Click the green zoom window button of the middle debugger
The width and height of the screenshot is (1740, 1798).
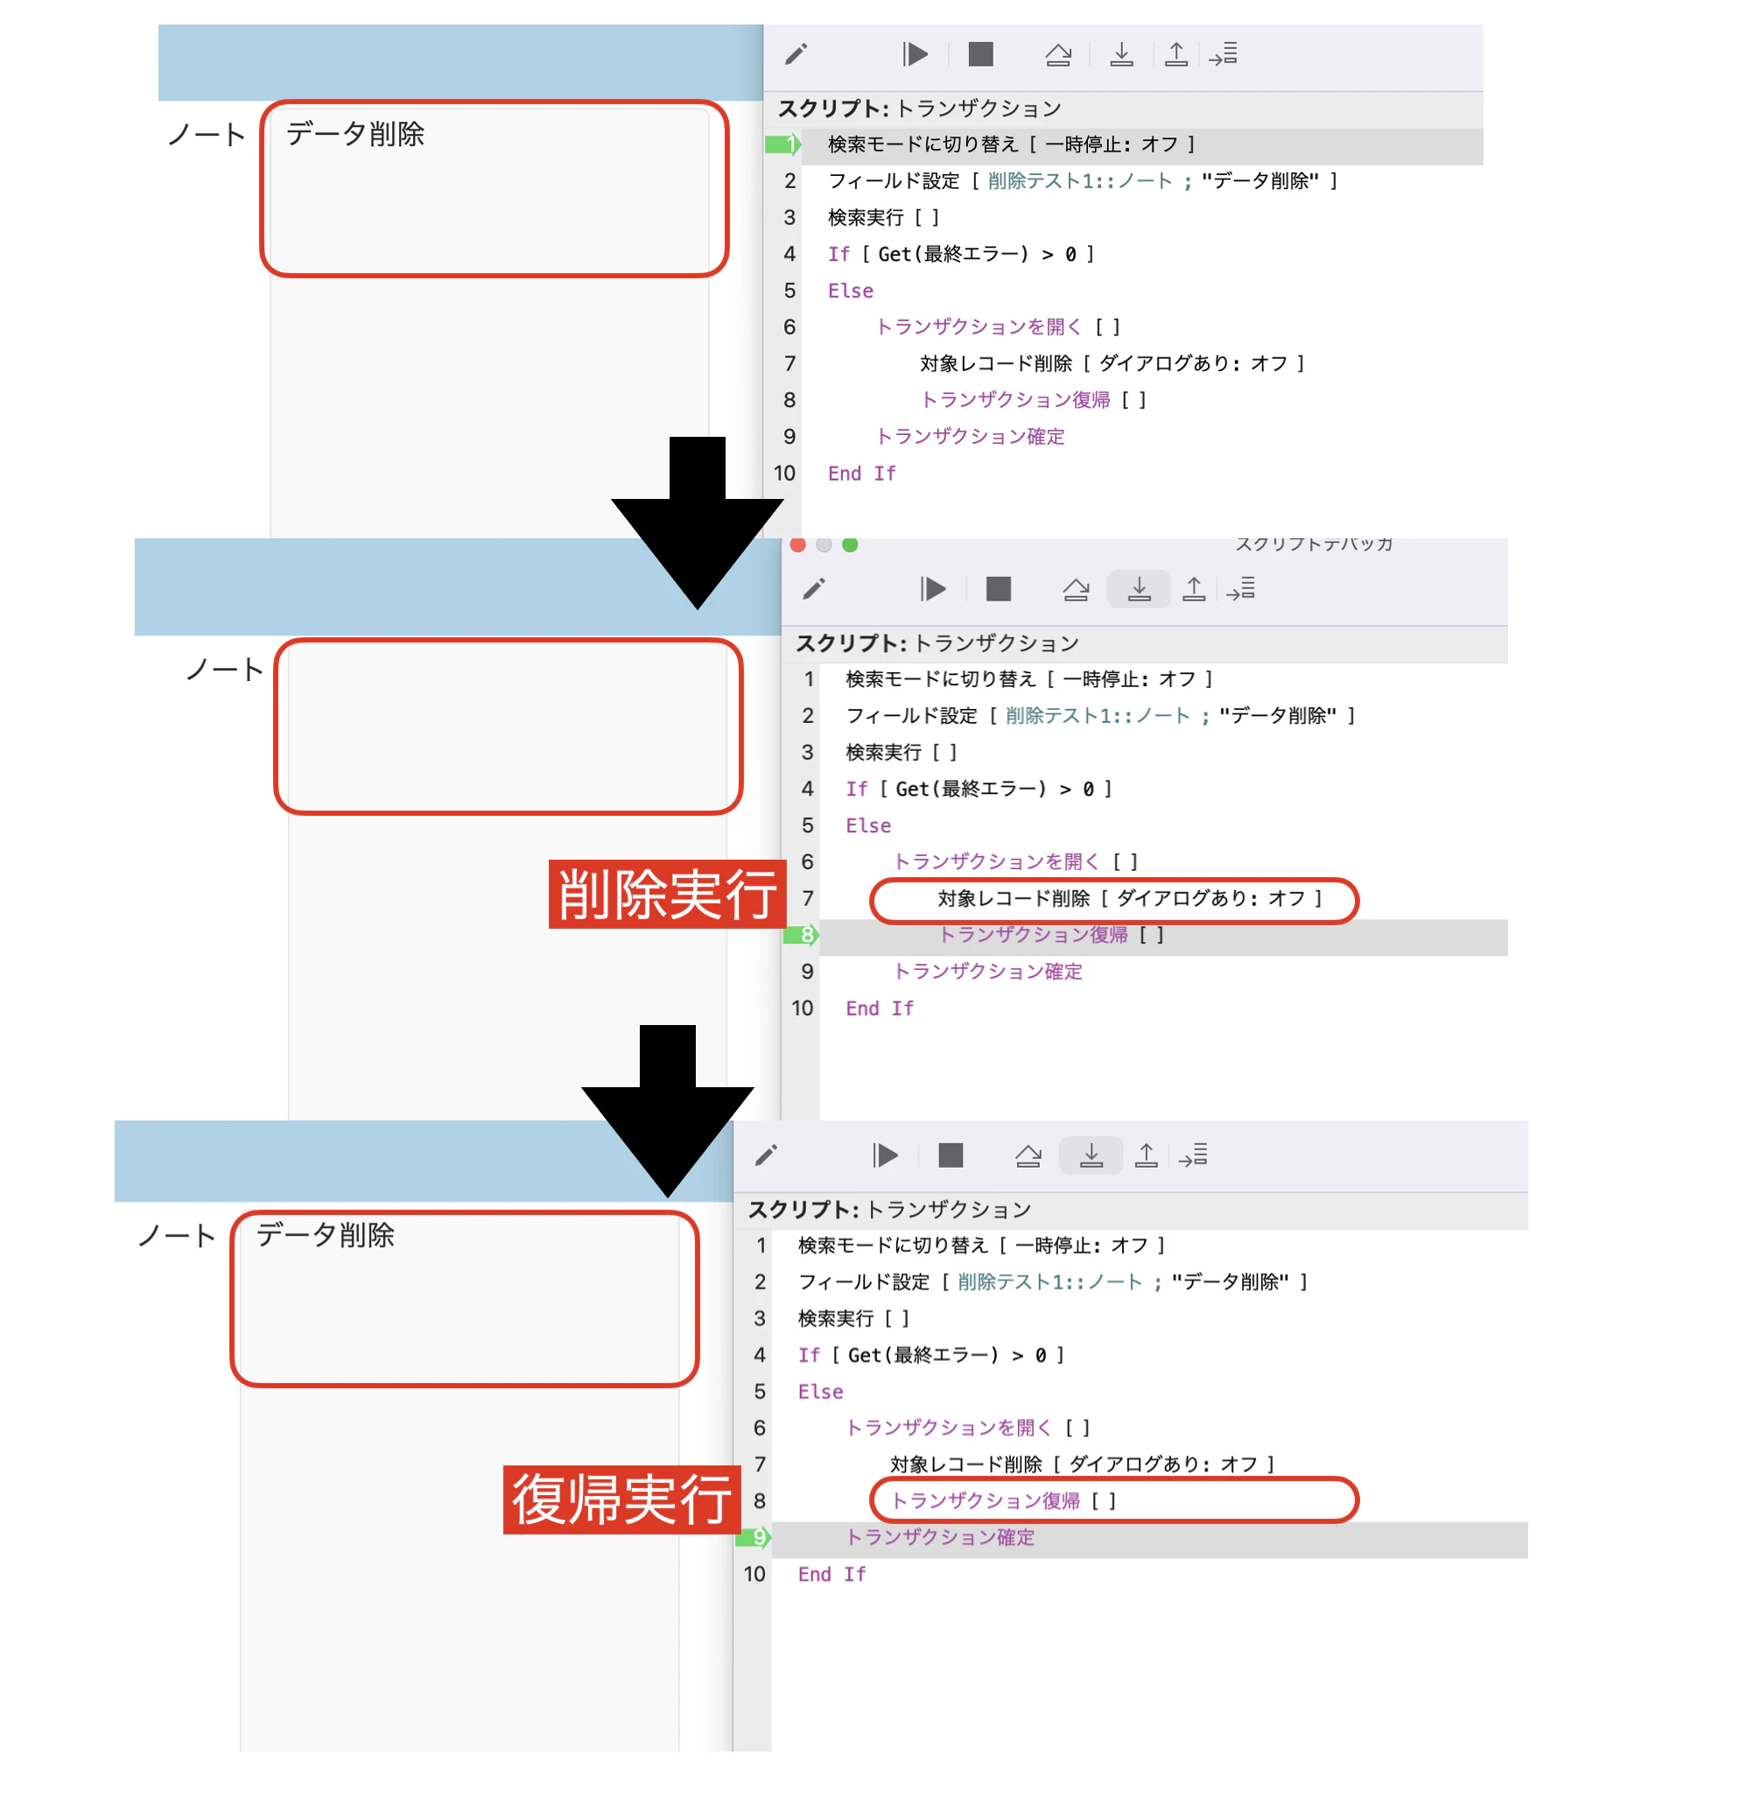click(850, 544)
